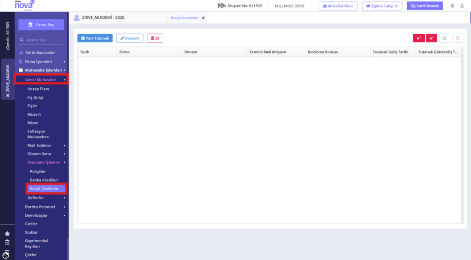Create a Yeni Tutanak record
The height and width of the screenshot is (260, 471).
point(95,38)
